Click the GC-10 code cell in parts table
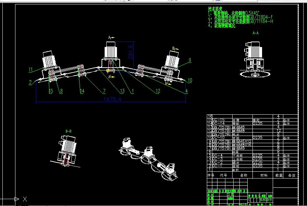Viewport: 307px width, 206px height. pyautogui.click(x=222, y=138)
